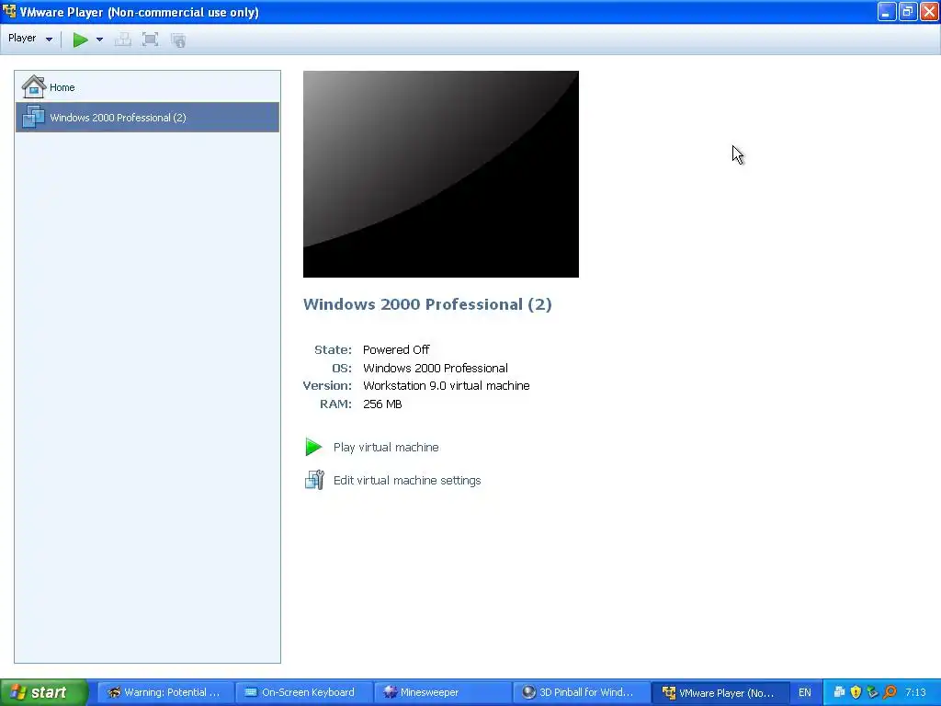Switch to 3D Pinball in taskbar

pyautogui.click(x=581, y=692)
